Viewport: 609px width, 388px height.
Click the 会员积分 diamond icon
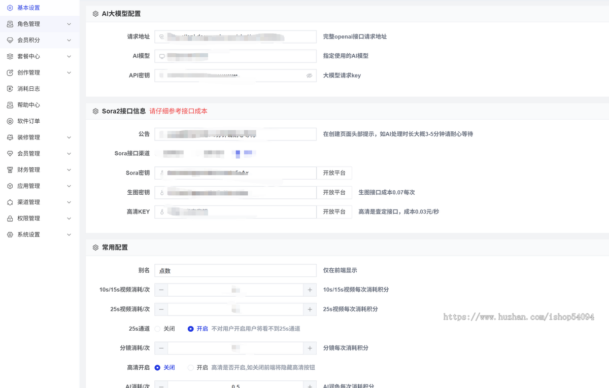click(x=10, y=40)
